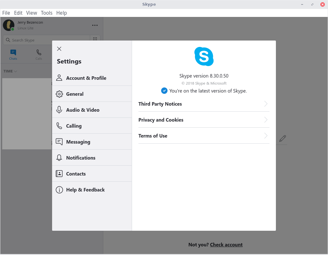Follow the Check account link

click(226, 245)
